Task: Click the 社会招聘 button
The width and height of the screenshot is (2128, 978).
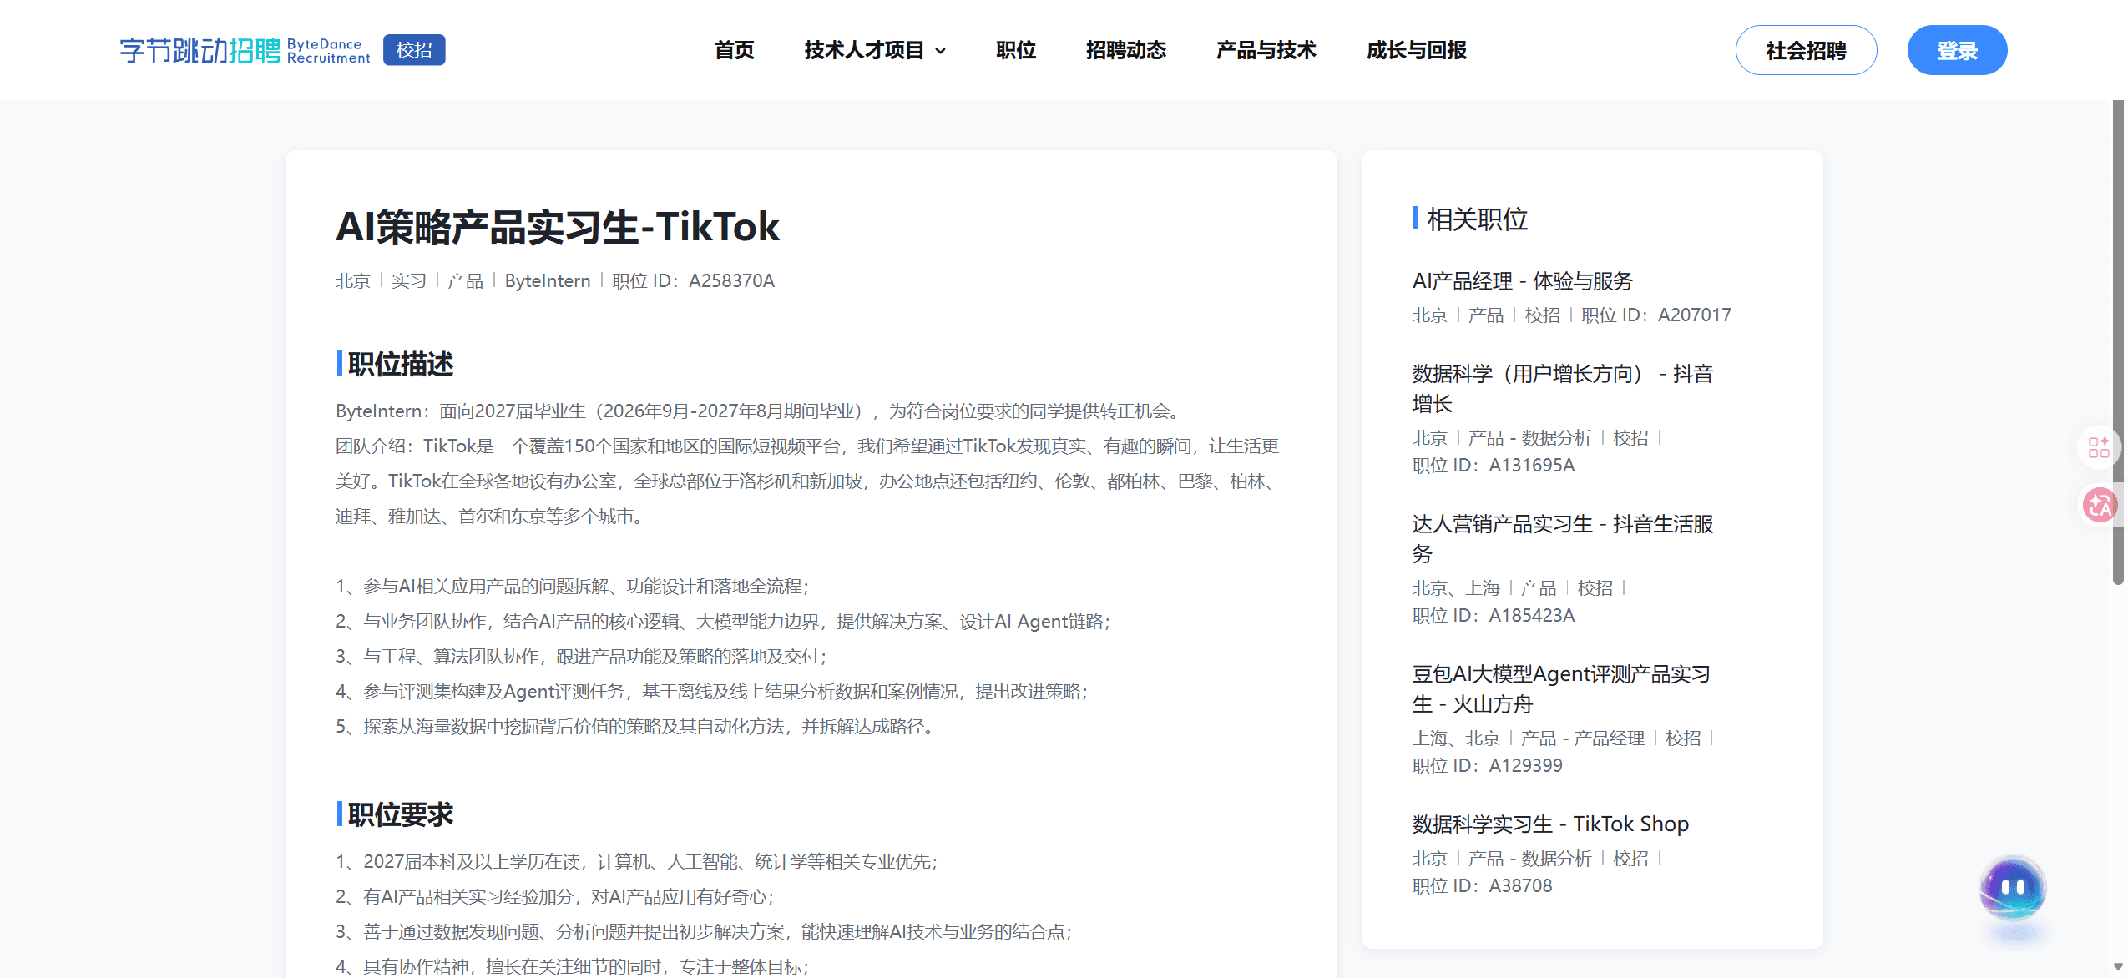Action: (1806, 50)
